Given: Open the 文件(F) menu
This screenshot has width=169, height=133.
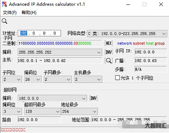Looking at the screenshot, I should tap(10, 12).
